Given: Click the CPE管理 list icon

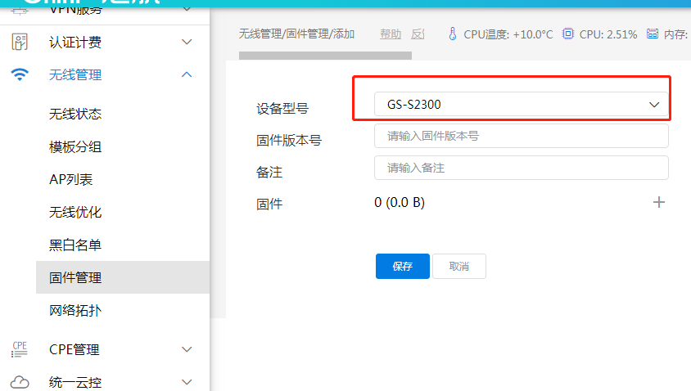Looking at the screenshot, I should click(x=20, y=349).
